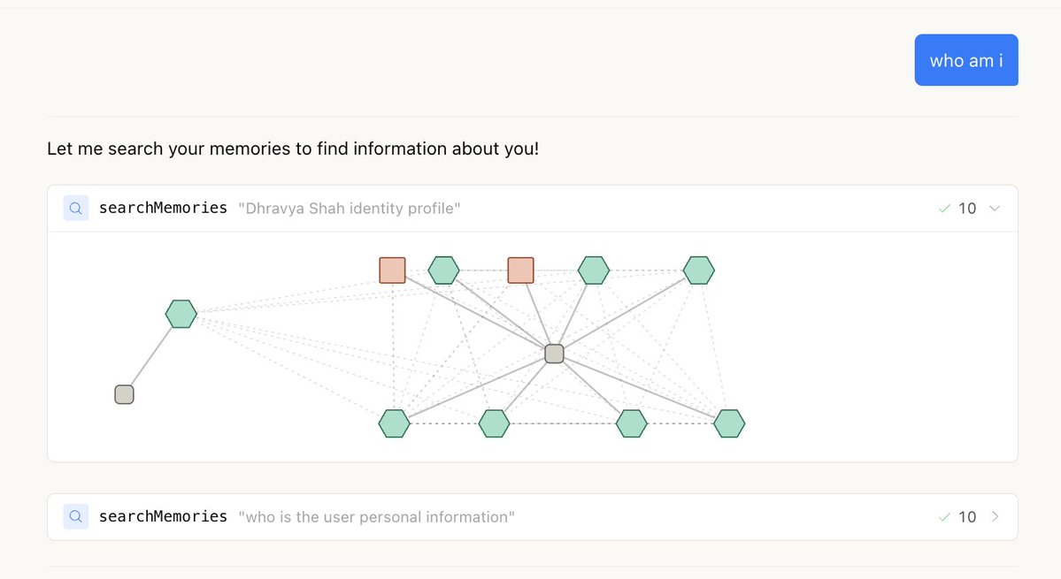Viewport: 1061px width, 579px height.
Task: Click the green hexagon between the two orange squares
Action: point(444,270)
